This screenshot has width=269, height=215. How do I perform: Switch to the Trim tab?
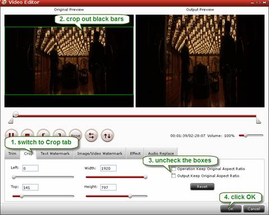[12, 153]
